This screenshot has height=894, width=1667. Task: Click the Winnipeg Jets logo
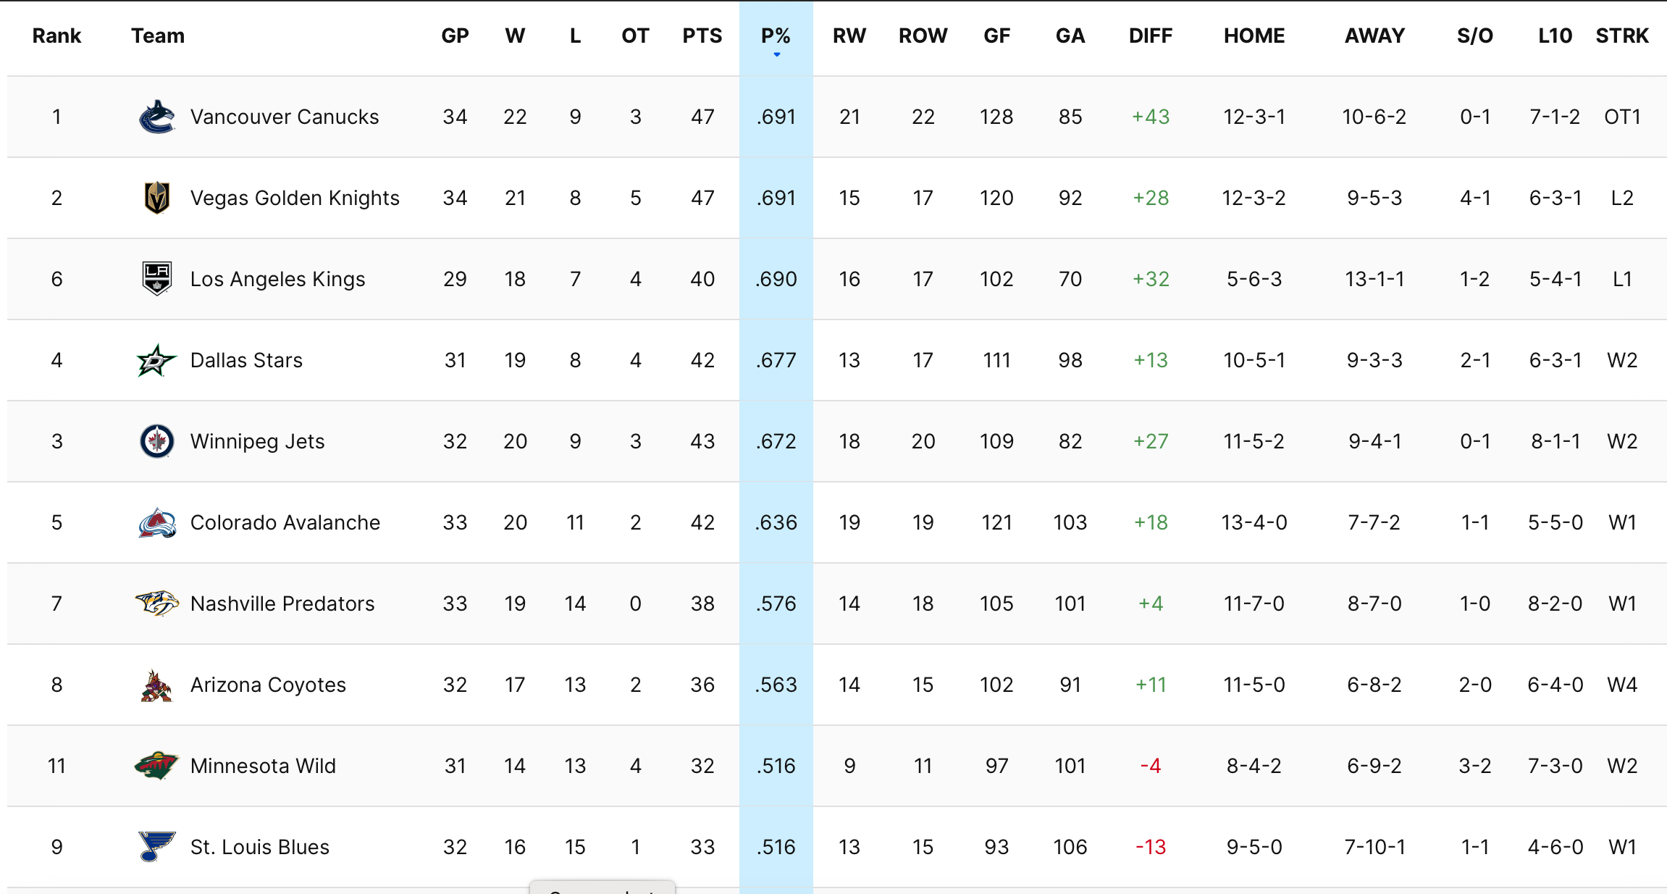point(156,441)
